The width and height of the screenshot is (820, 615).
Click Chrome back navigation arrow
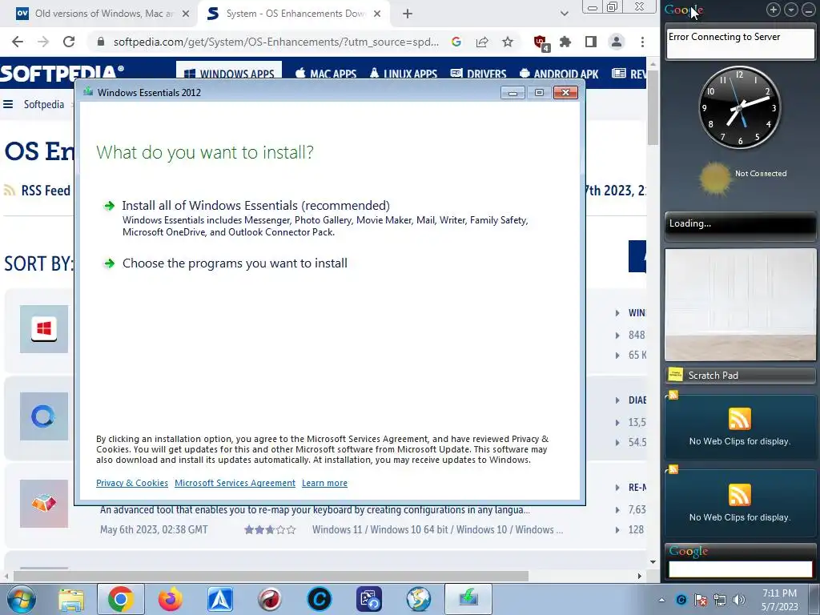click(x=18, y=42)
